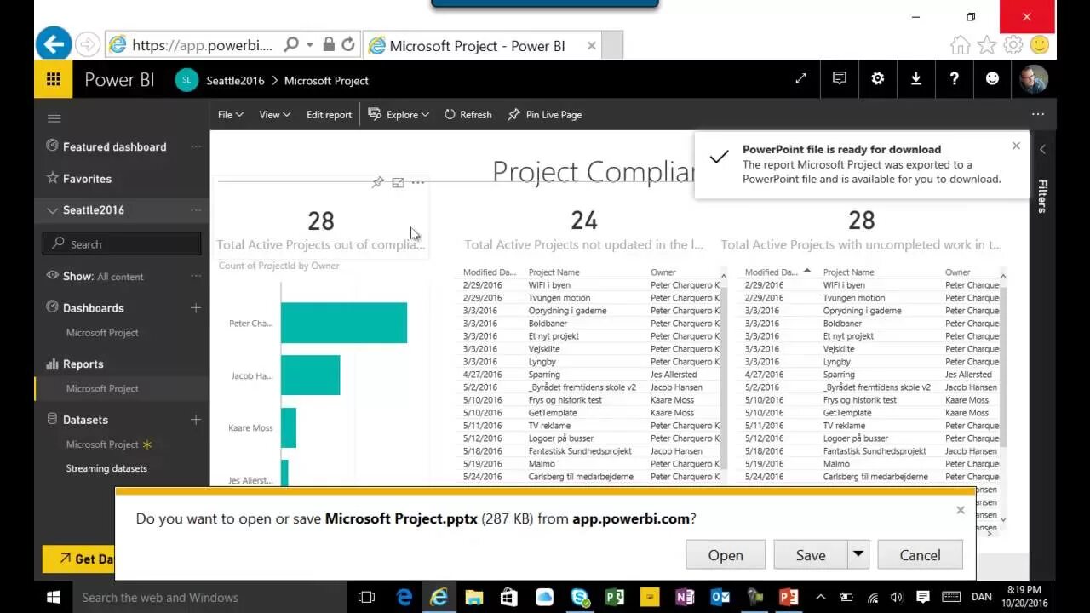The image size is (1090, 613).
Task: Click the feedback smiley icon in header
Action: pyautogui.click(x=992, y=78)
